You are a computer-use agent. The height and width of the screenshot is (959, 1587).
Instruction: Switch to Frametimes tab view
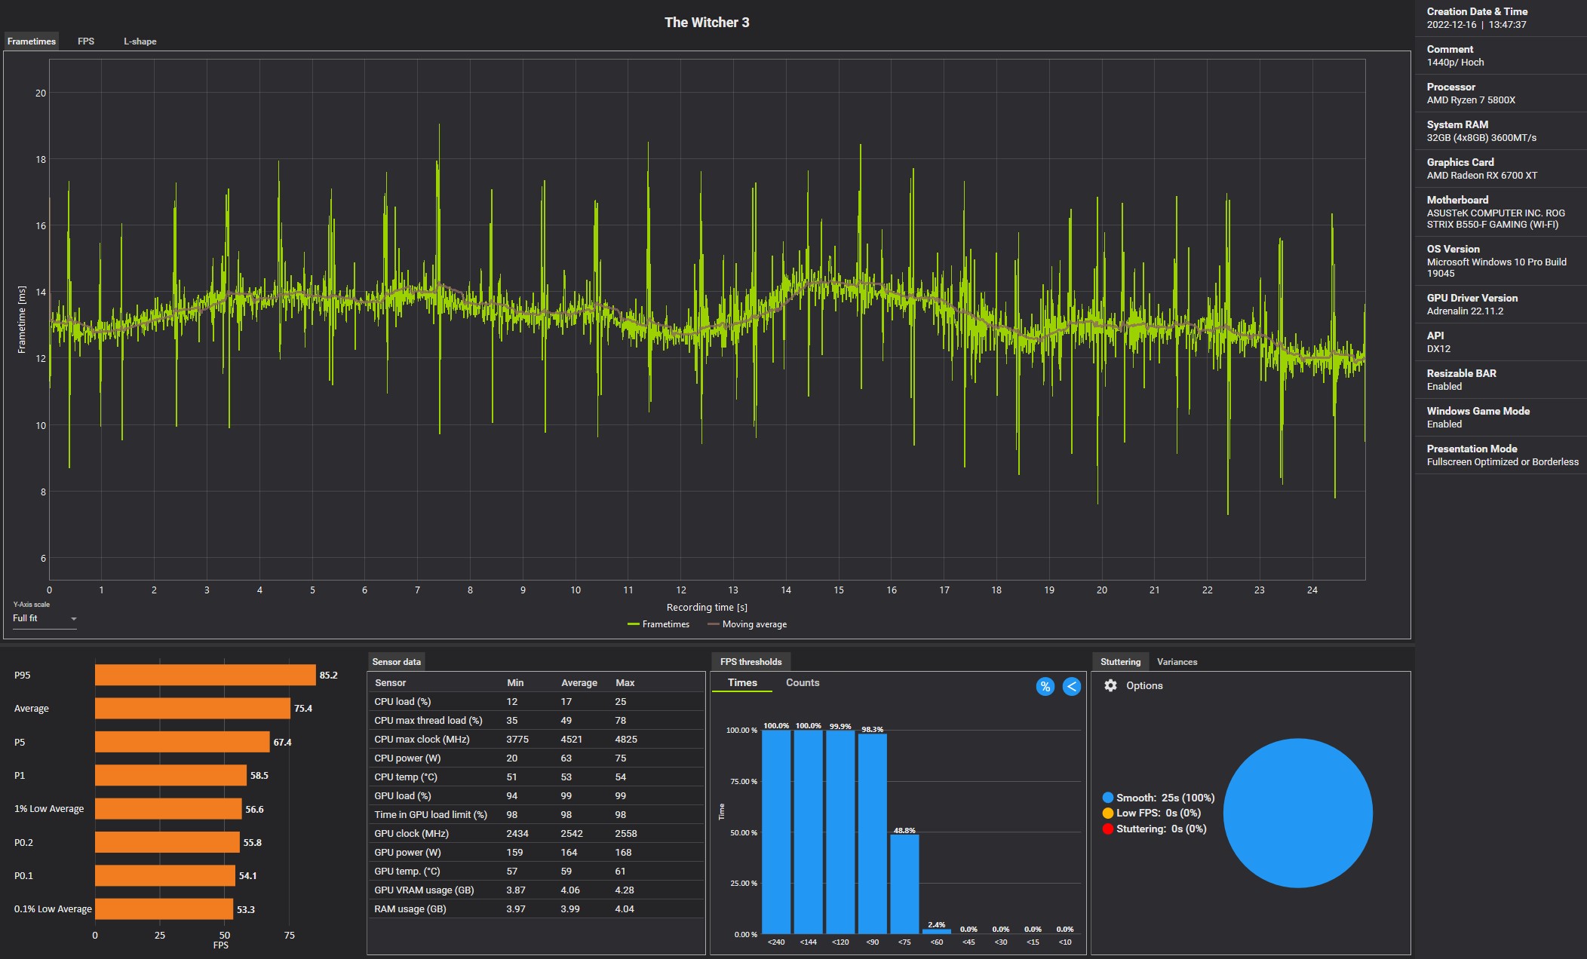pyautogui.click(x=31, y=41)
